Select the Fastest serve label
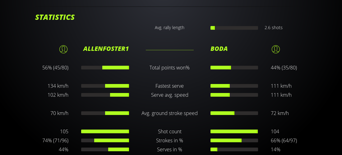The image size is (342, 155). point(169,86)
